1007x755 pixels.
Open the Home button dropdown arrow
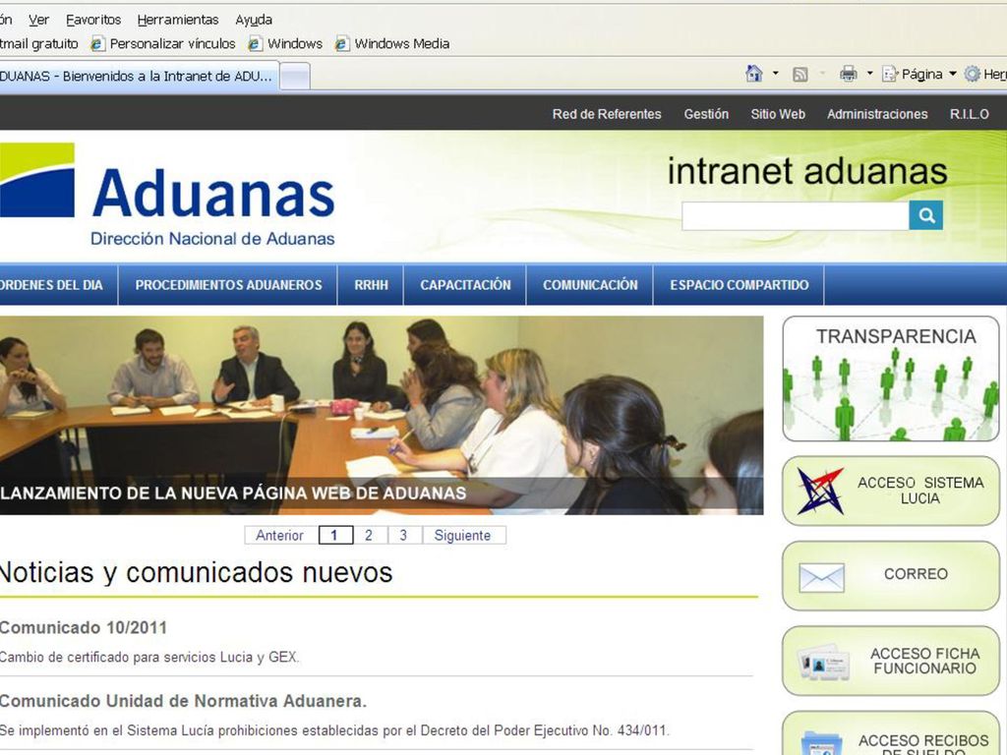(775, 74)
